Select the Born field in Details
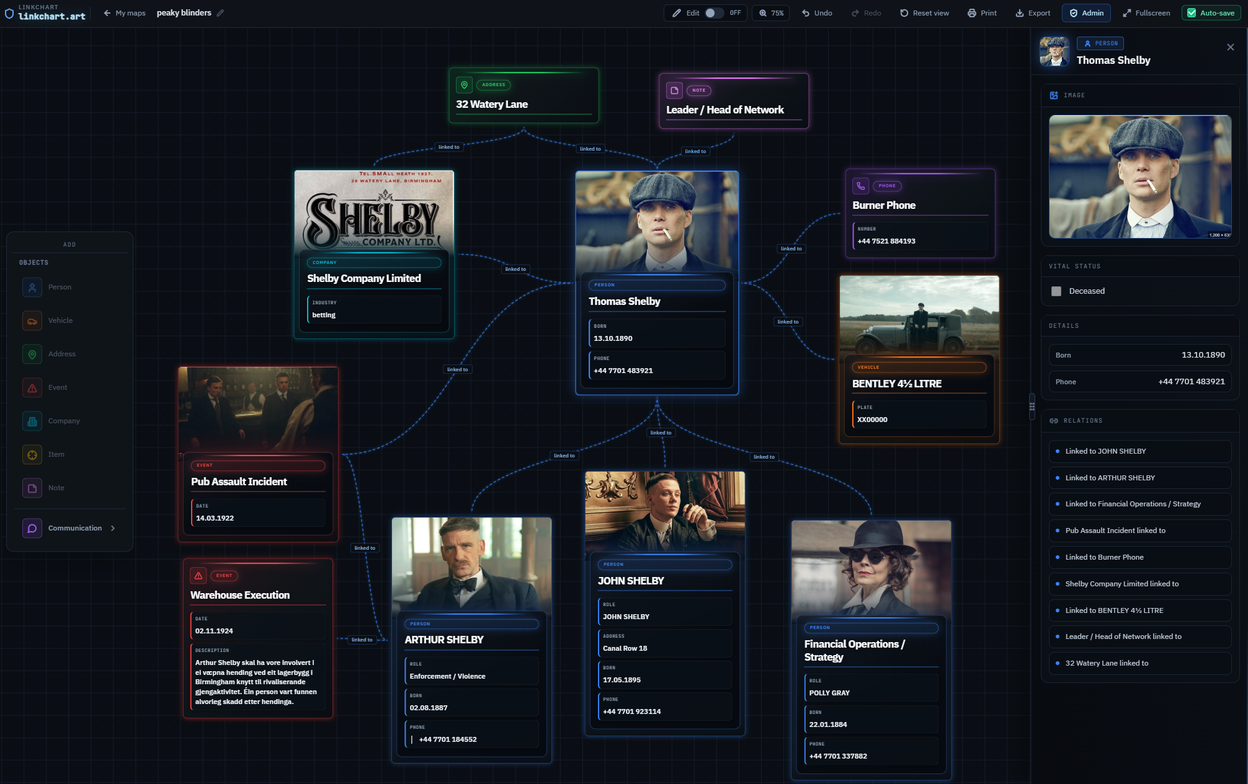Screen dimensions: 1248x784 point(1140,355)
